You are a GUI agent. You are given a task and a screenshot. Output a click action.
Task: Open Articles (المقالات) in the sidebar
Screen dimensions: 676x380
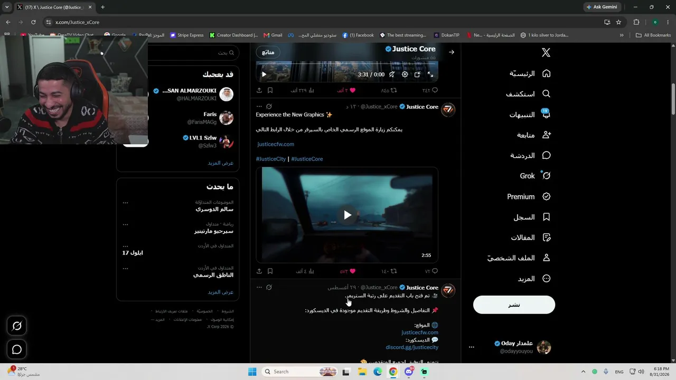coord(531,237)
